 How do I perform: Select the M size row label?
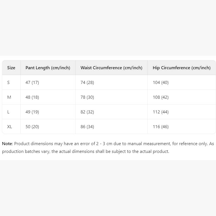(9, 97)
